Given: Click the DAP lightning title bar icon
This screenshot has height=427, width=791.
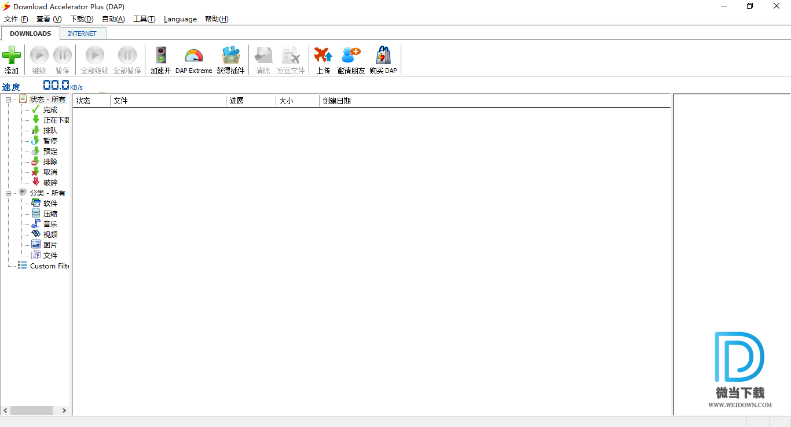Looking at the screenshot, I should pyautogui.click(x=6, y=6).
